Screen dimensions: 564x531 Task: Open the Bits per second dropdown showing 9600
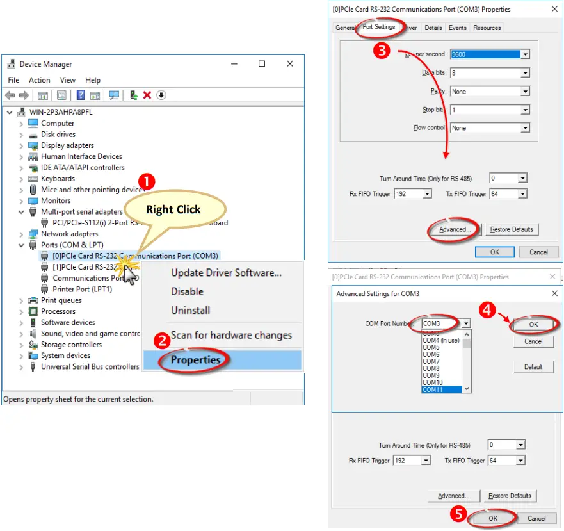pyautogui.click(x=525, y=54)
